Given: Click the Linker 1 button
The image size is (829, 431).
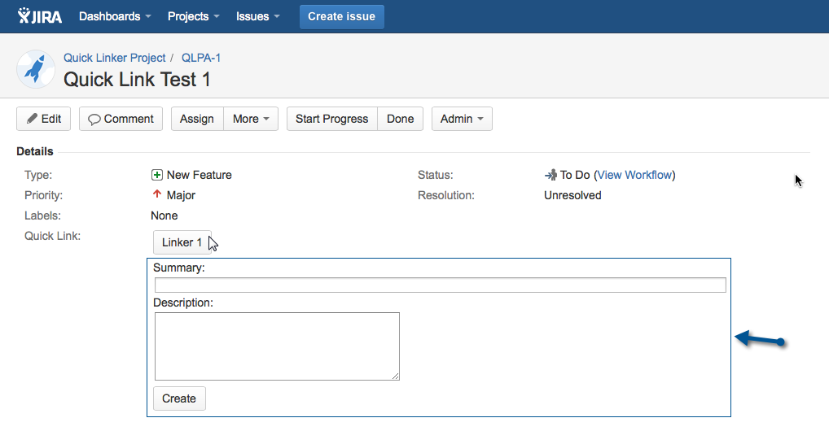Looking at the screenshot, I should pos(182,242).
